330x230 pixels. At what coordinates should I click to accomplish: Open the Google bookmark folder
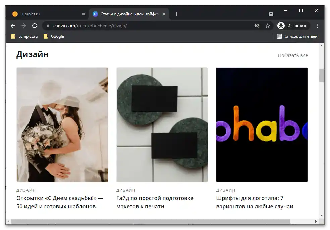[54, 36]
